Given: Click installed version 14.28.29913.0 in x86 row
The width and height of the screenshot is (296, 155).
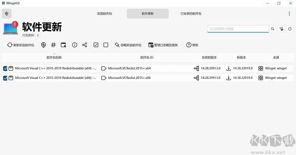Looking at the screenshot, I should click(210, 78).
